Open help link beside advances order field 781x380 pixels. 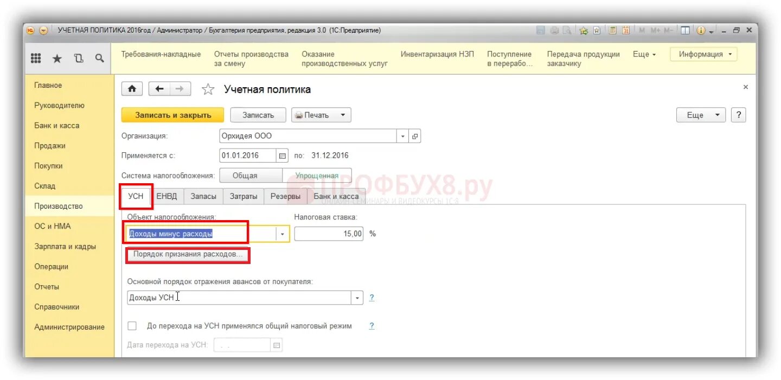click(372, 298)
